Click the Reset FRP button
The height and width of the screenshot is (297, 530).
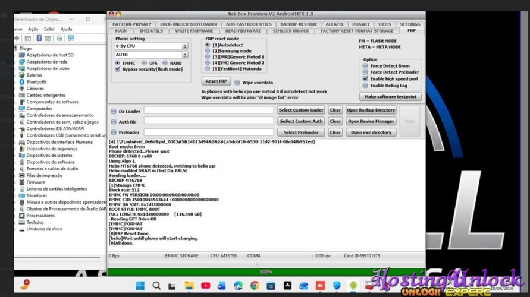point(216,81)
